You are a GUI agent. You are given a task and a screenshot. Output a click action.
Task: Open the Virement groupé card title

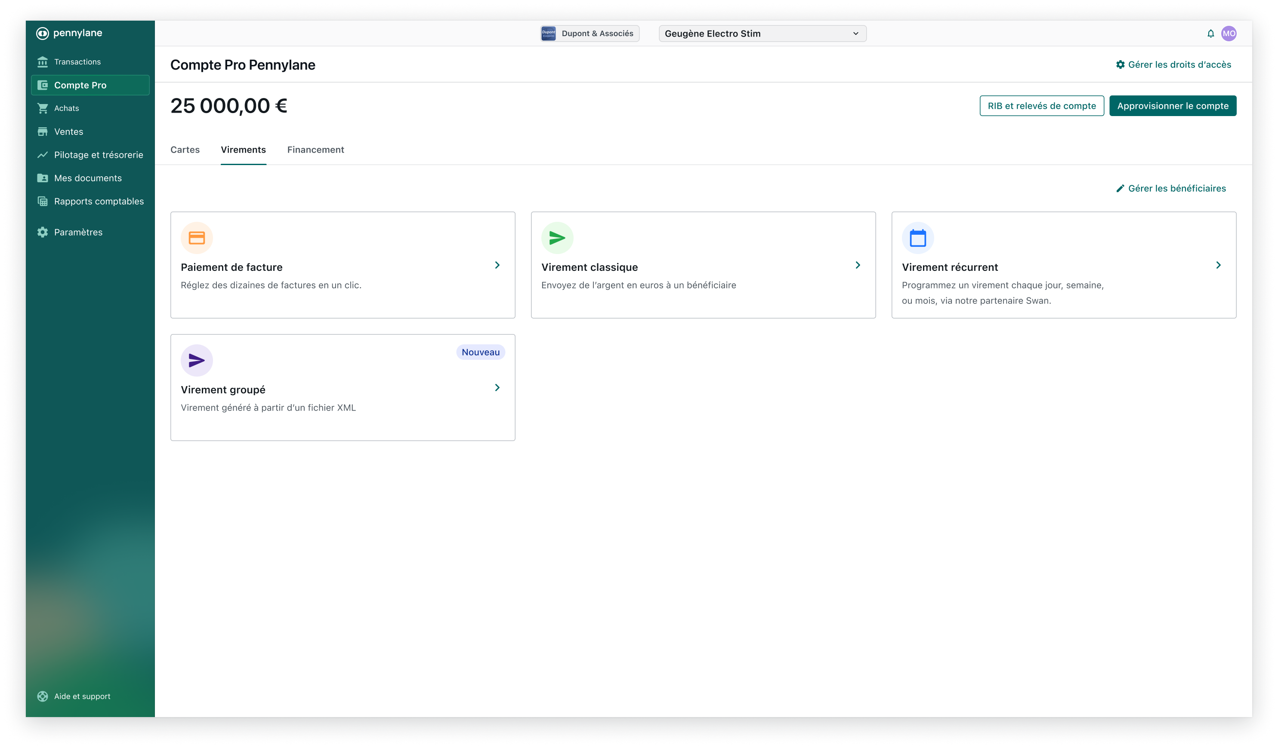223,390
